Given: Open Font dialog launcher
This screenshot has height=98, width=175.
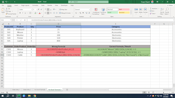Looking at the screenshot, I should [42, 17].
